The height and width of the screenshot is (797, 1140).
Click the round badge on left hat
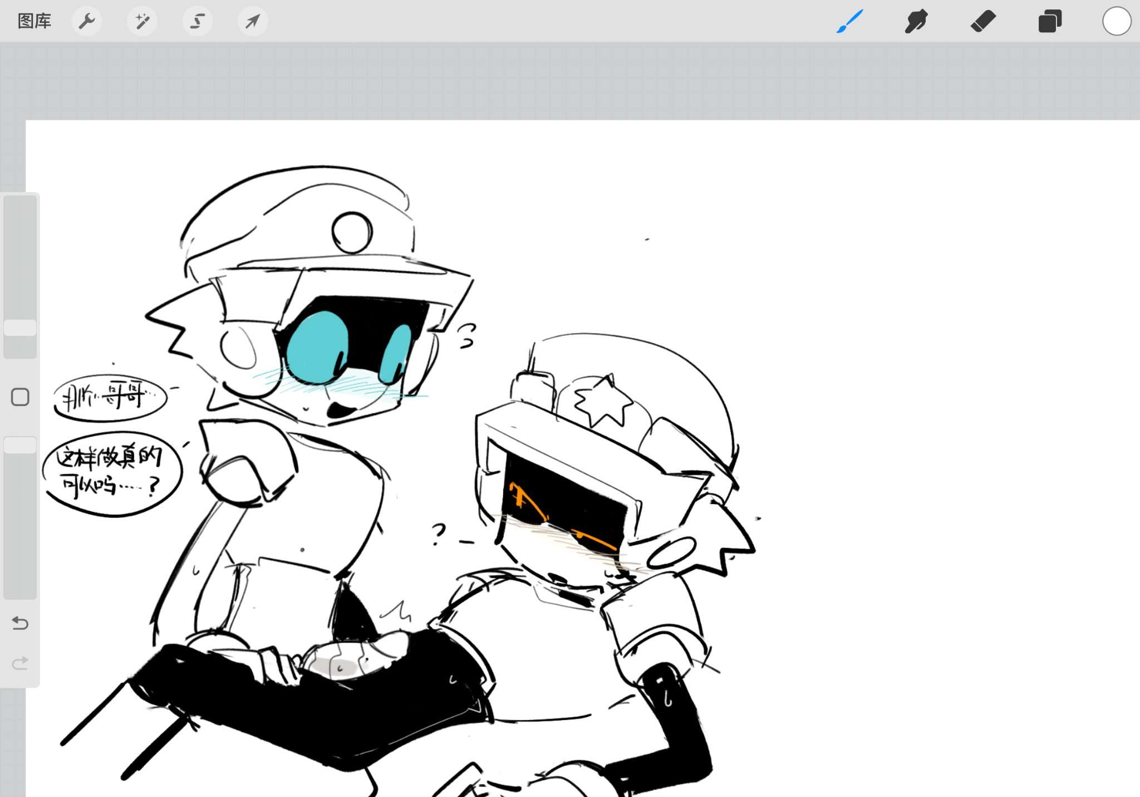coord(352,232)
